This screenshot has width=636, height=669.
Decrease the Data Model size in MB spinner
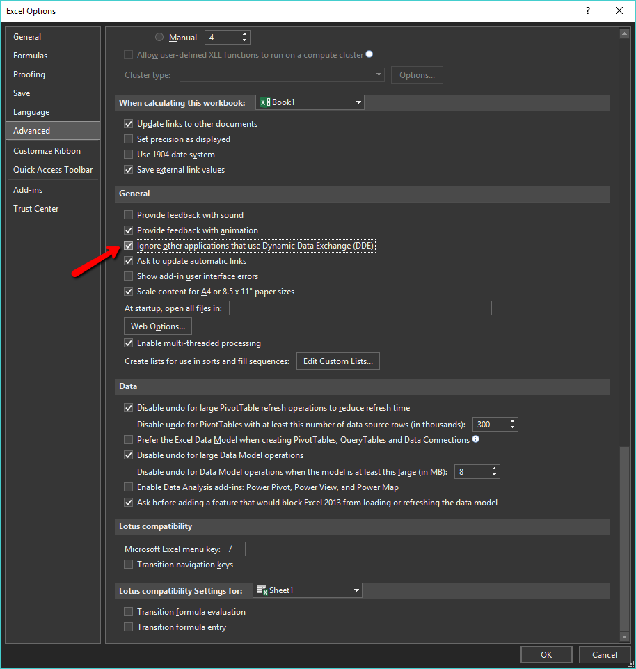click(x=495, y=475)
